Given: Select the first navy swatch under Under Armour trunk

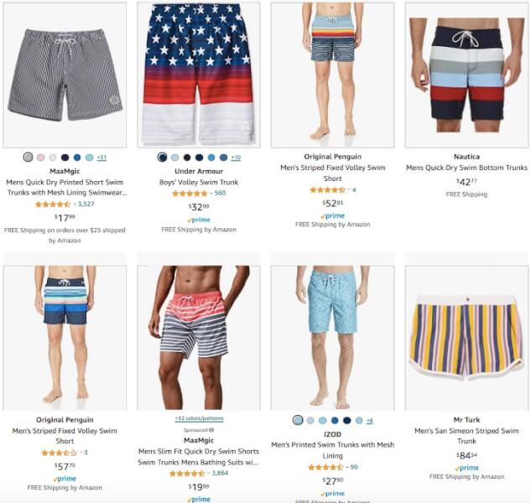Looking at the screenshot, I should point(162,157).
